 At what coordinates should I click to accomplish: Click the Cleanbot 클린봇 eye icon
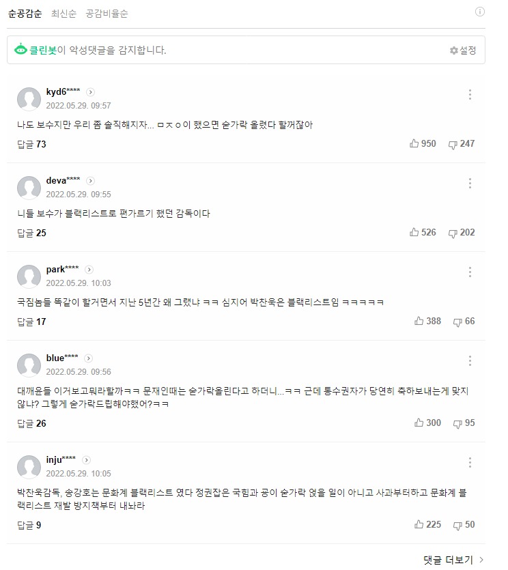click(21, 50)
